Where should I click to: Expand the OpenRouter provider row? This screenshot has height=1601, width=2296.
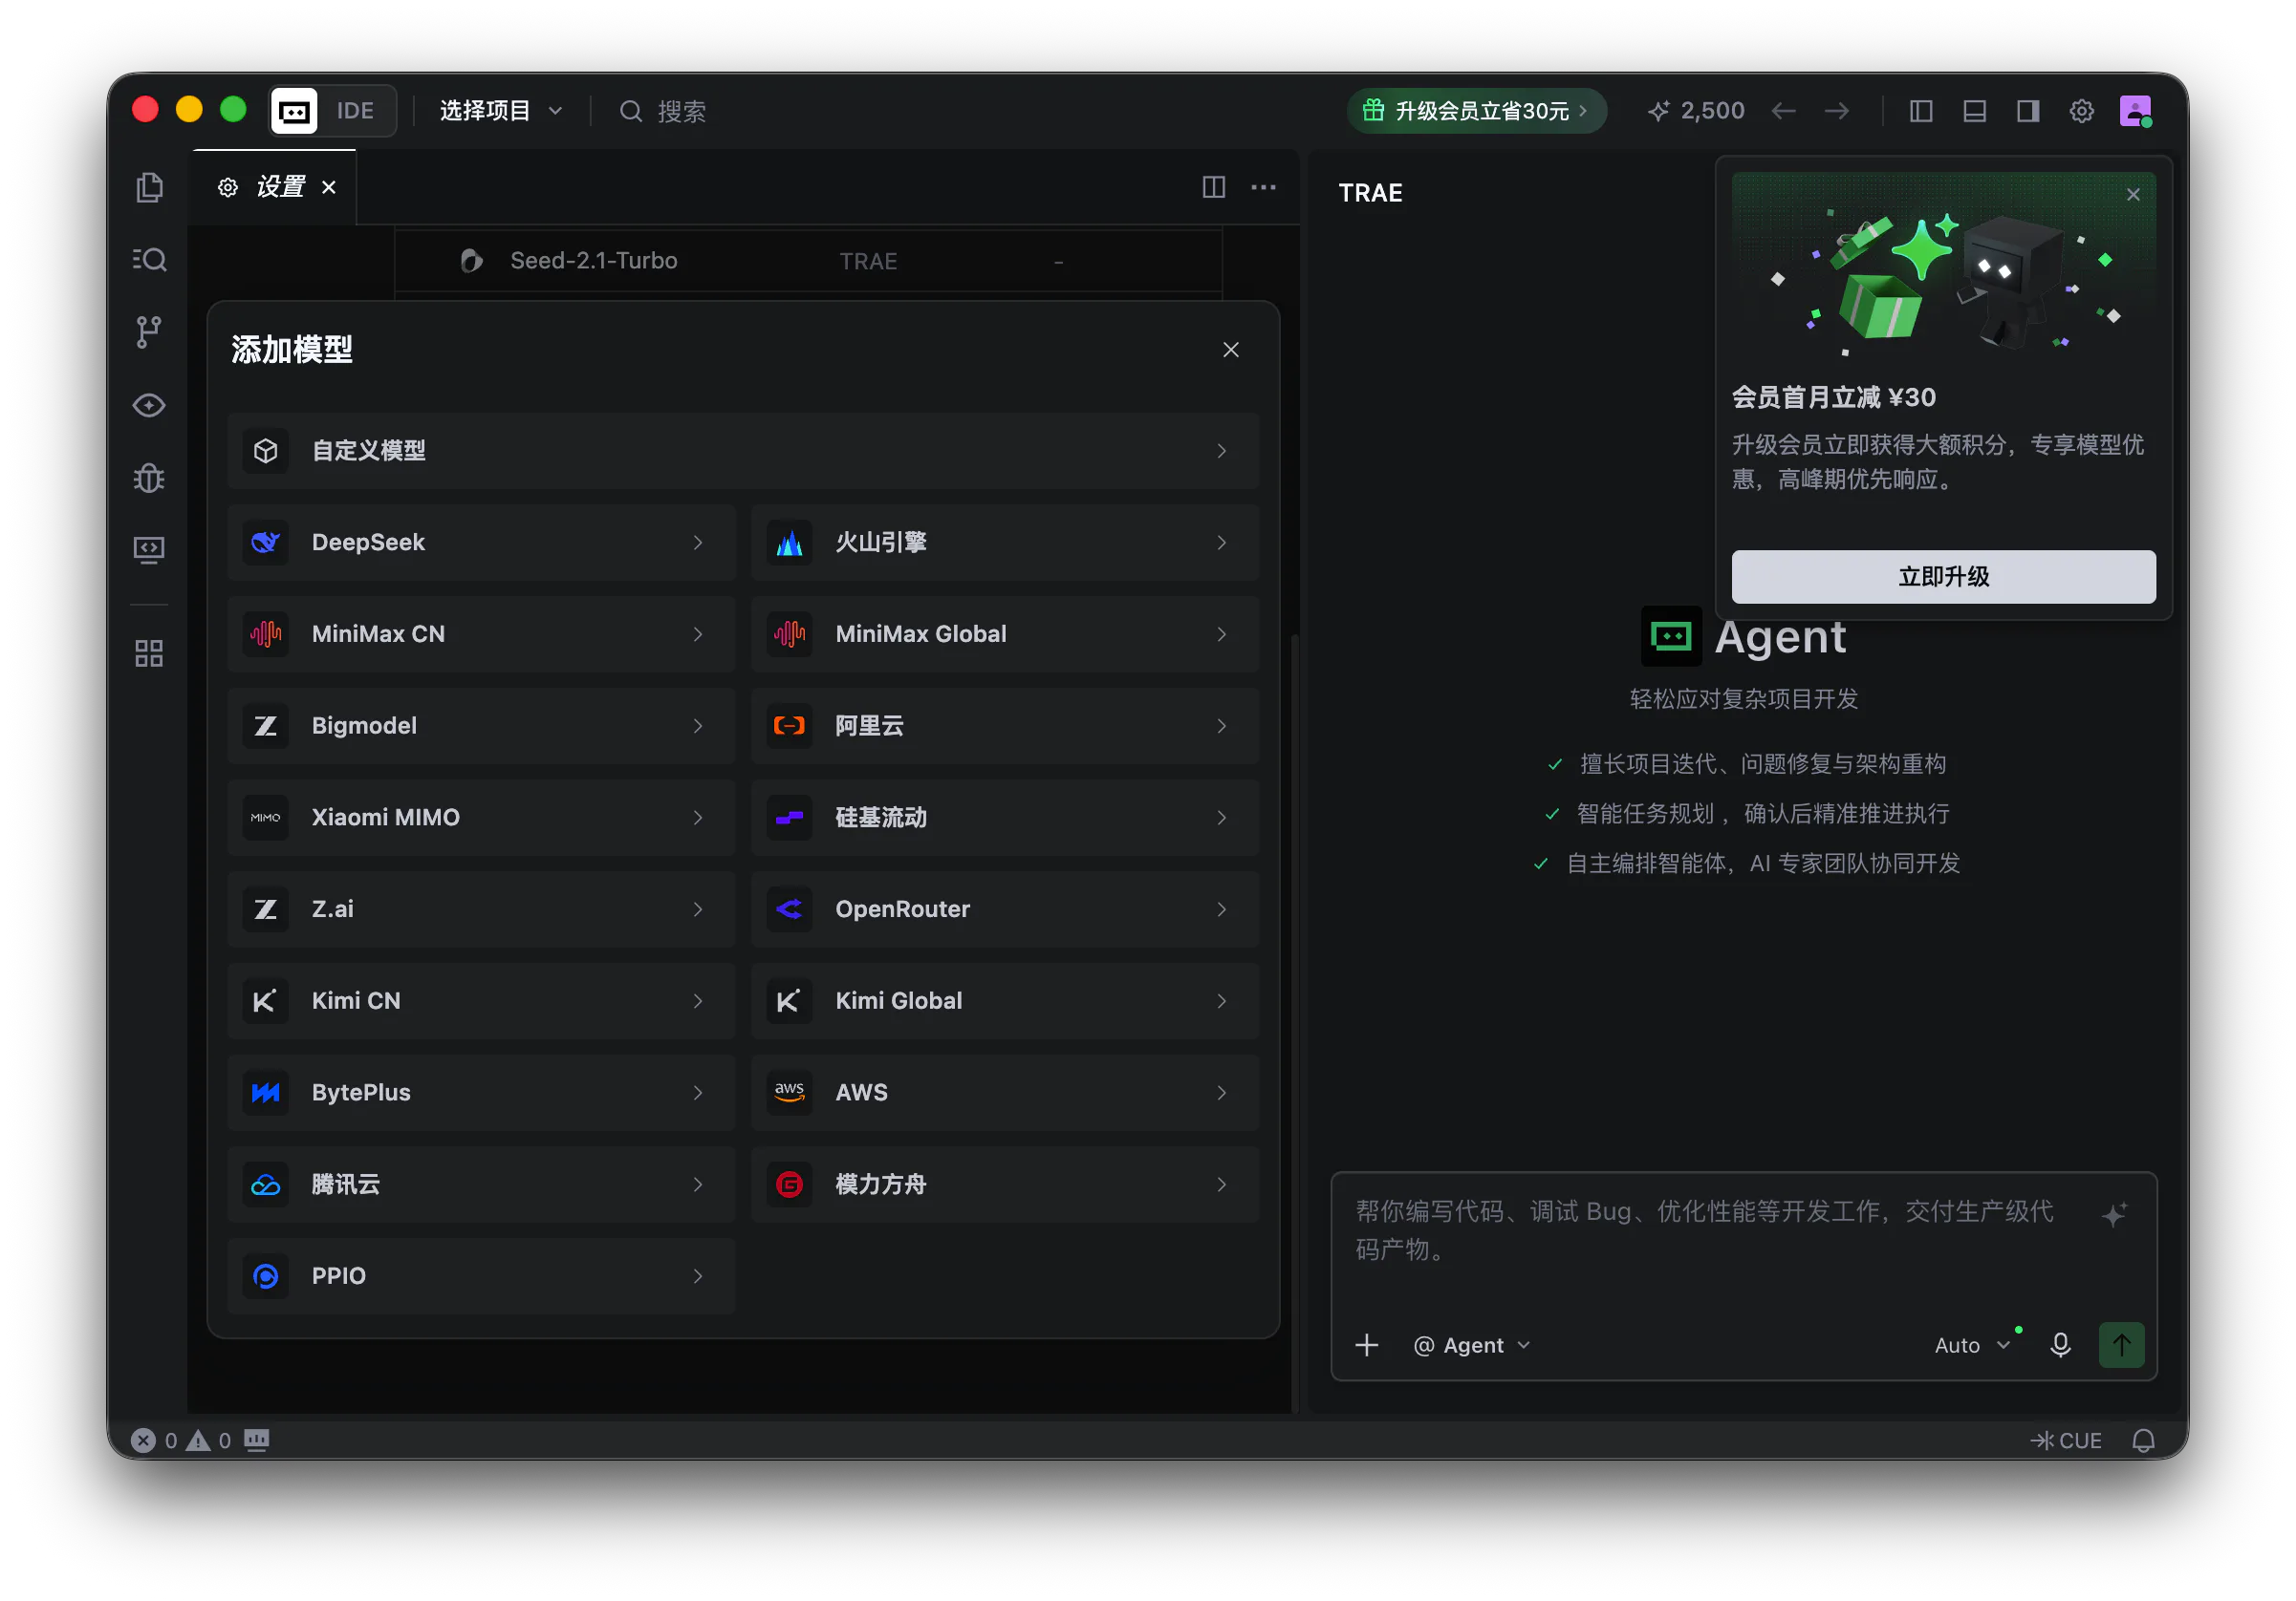tap(1004, 909)
